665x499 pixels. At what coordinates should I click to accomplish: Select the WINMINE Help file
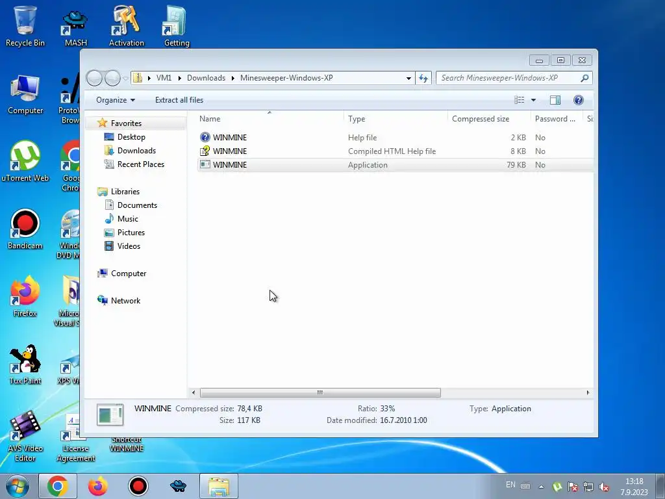click(x=395, y=138)
